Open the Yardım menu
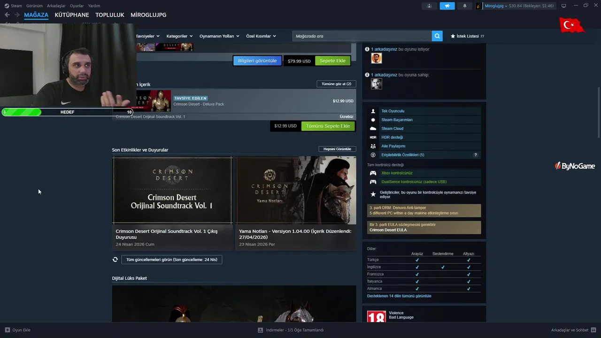 (x=94, y=6)
